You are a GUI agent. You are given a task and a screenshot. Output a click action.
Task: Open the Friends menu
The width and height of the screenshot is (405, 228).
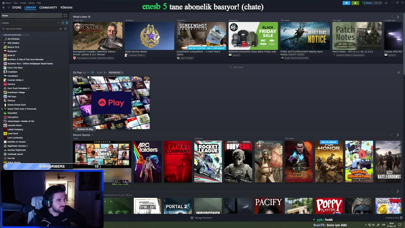pyautogui.click(x=23, y=3)
